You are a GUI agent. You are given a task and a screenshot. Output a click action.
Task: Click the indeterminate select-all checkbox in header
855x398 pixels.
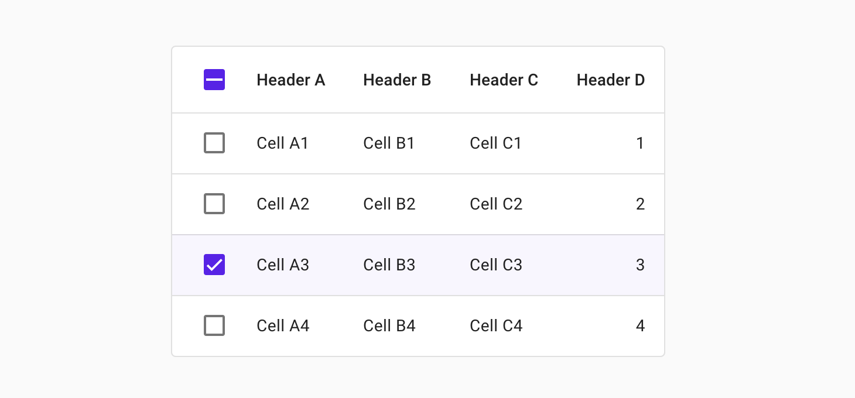[x=214, y=80]
